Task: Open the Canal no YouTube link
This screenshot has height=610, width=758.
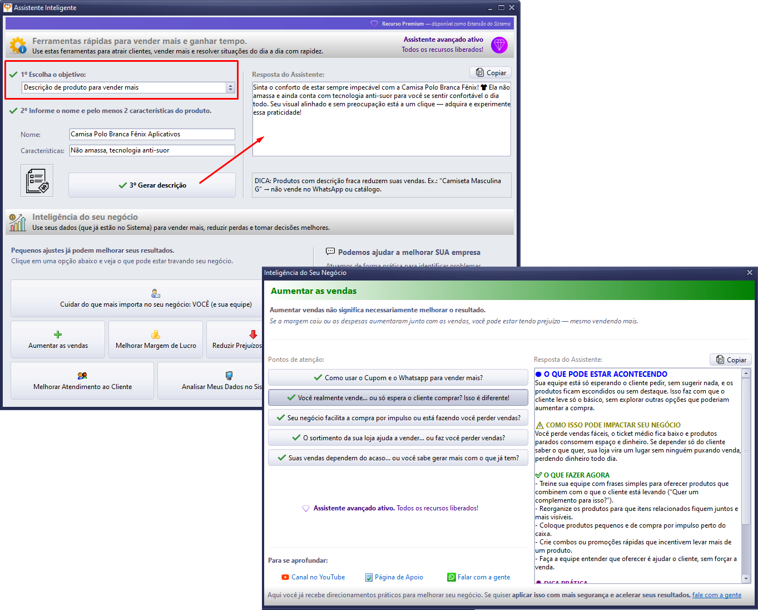Action: [x=313, y=577]
